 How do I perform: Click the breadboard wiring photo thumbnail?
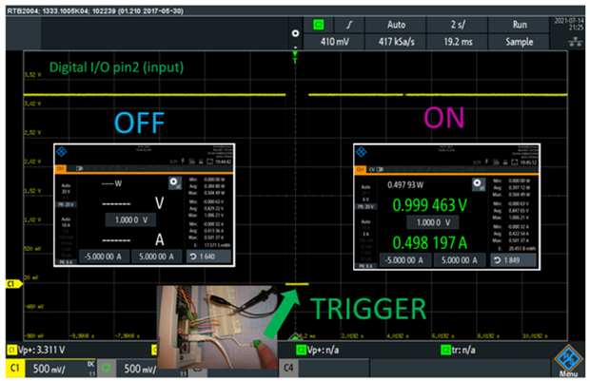[217, 327]
